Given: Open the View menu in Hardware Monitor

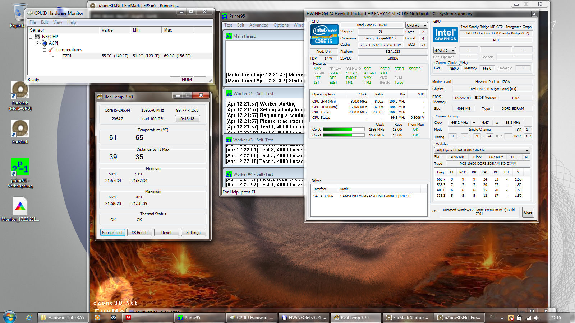Looking at the screenshot, I should coord(57,22).
